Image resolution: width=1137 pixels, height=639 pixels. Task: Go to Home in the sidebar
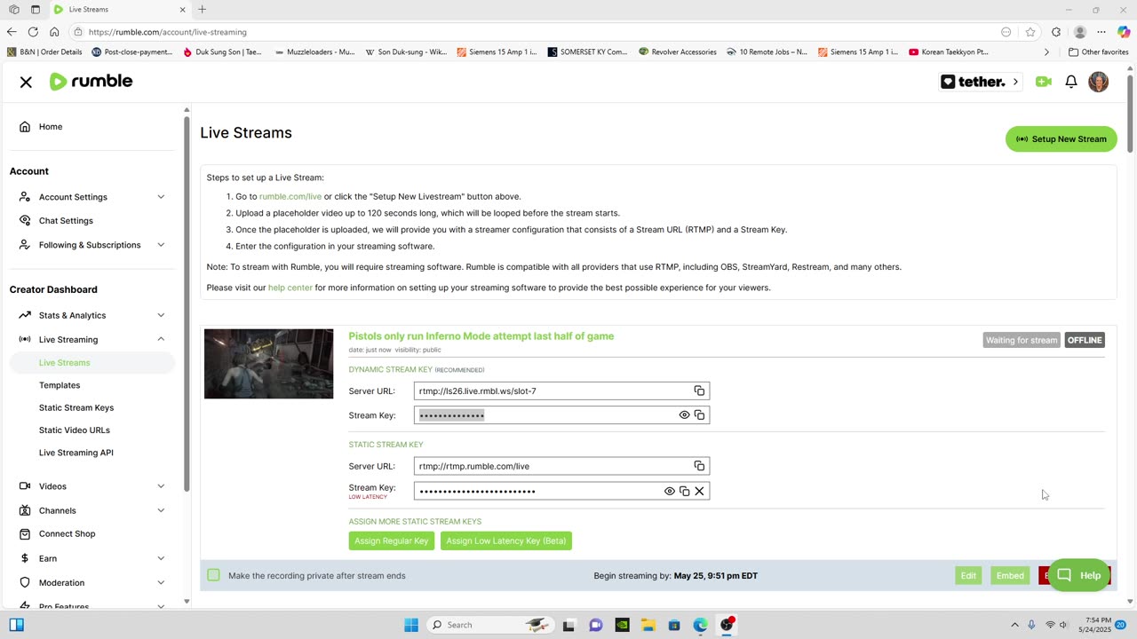click(x=51, y=127)
